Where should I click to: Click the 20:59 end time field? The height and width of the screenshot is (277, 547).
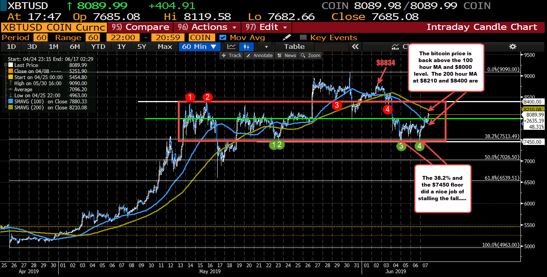[168, 37]
